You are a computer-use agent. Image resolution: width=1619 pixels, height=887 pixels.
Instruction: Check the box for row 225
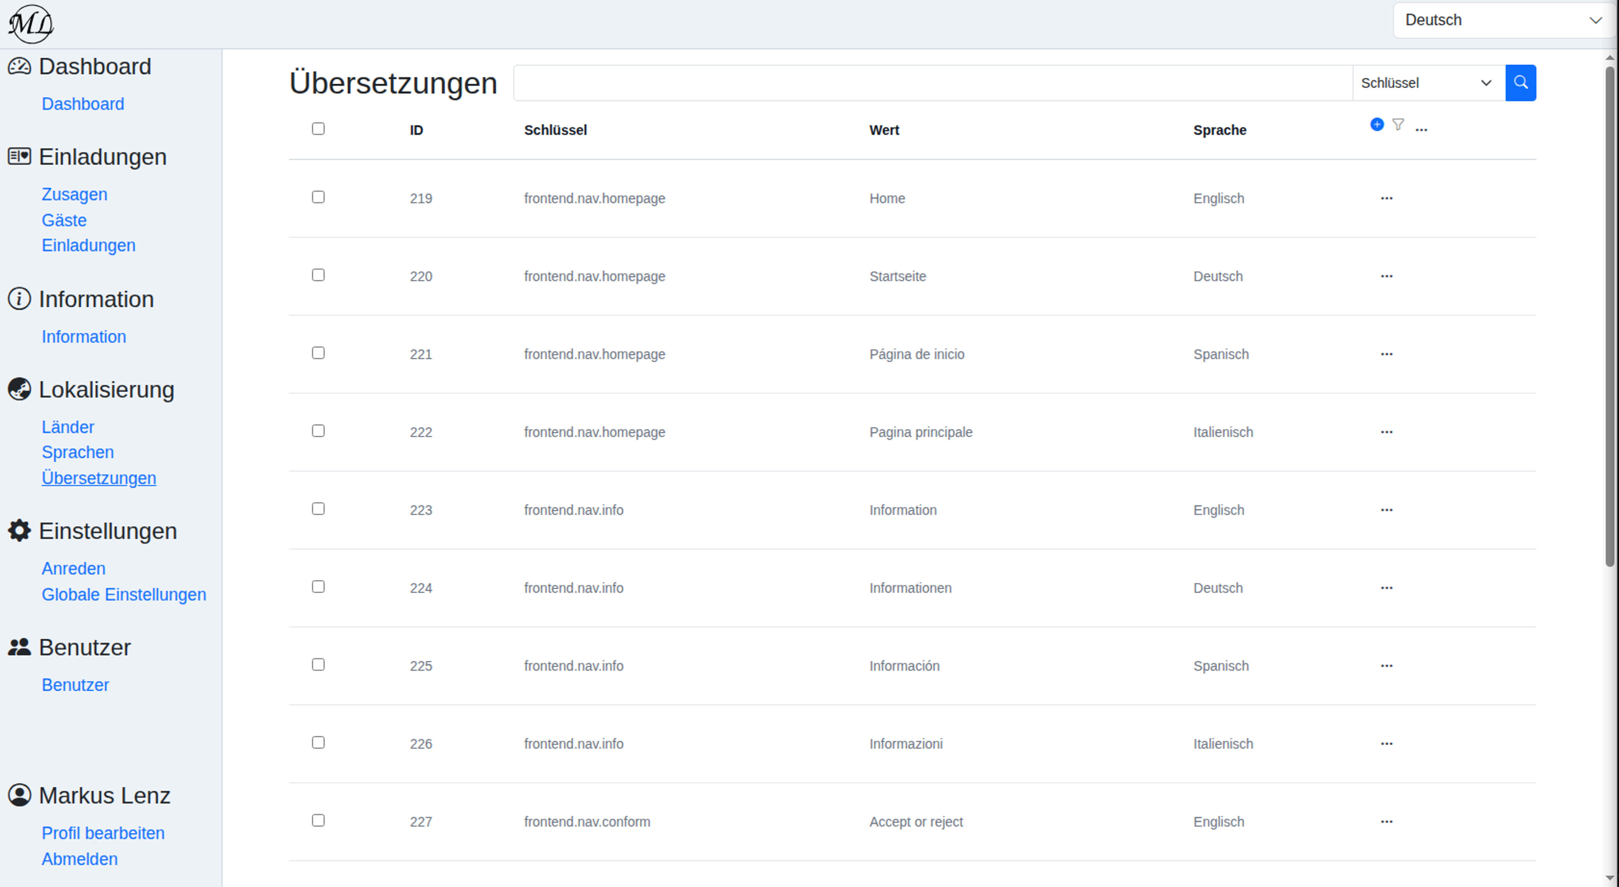pos(318,665)
